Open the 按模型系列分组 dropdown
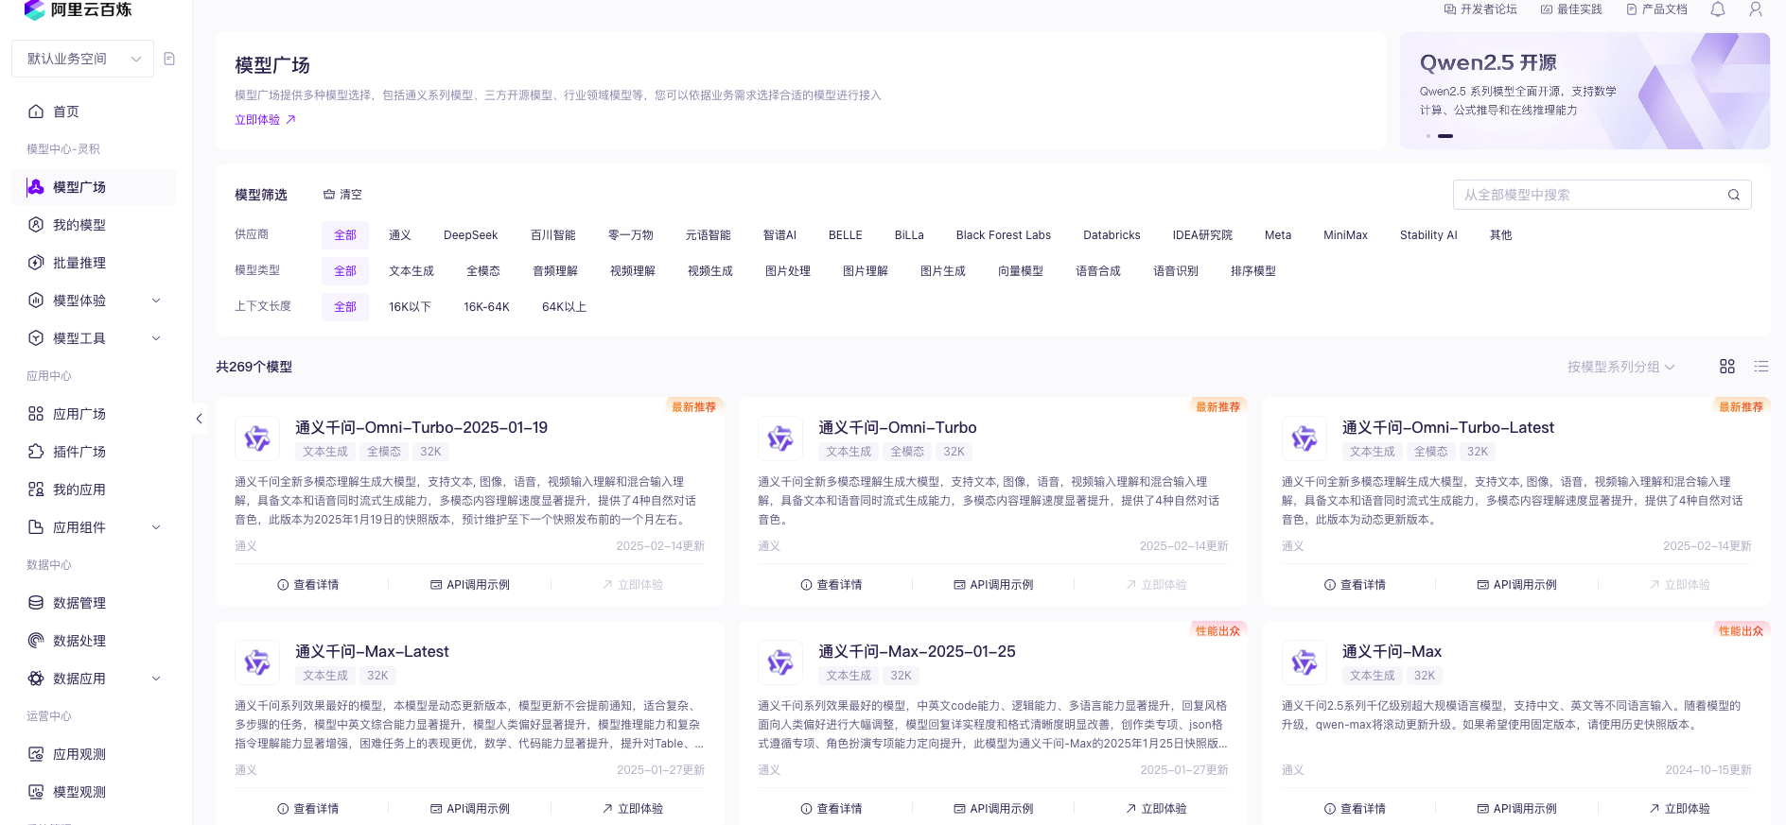This screenshot has width=1786, height=825. point(1620,367)
